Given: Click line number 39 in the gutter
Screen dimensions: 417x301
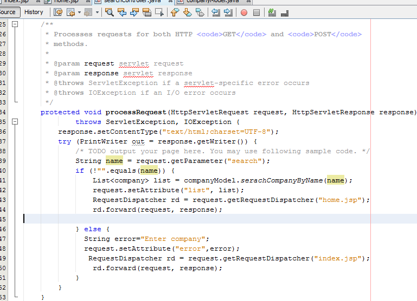Looking at the screenshot, I should [3, 161].
